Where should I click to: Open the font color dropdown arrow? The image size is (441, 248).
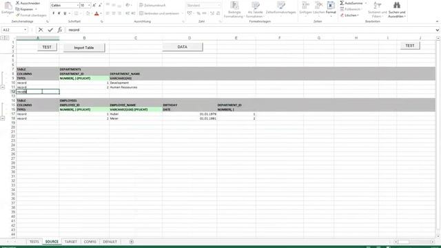pyautogui.click(x=101, y=14)
